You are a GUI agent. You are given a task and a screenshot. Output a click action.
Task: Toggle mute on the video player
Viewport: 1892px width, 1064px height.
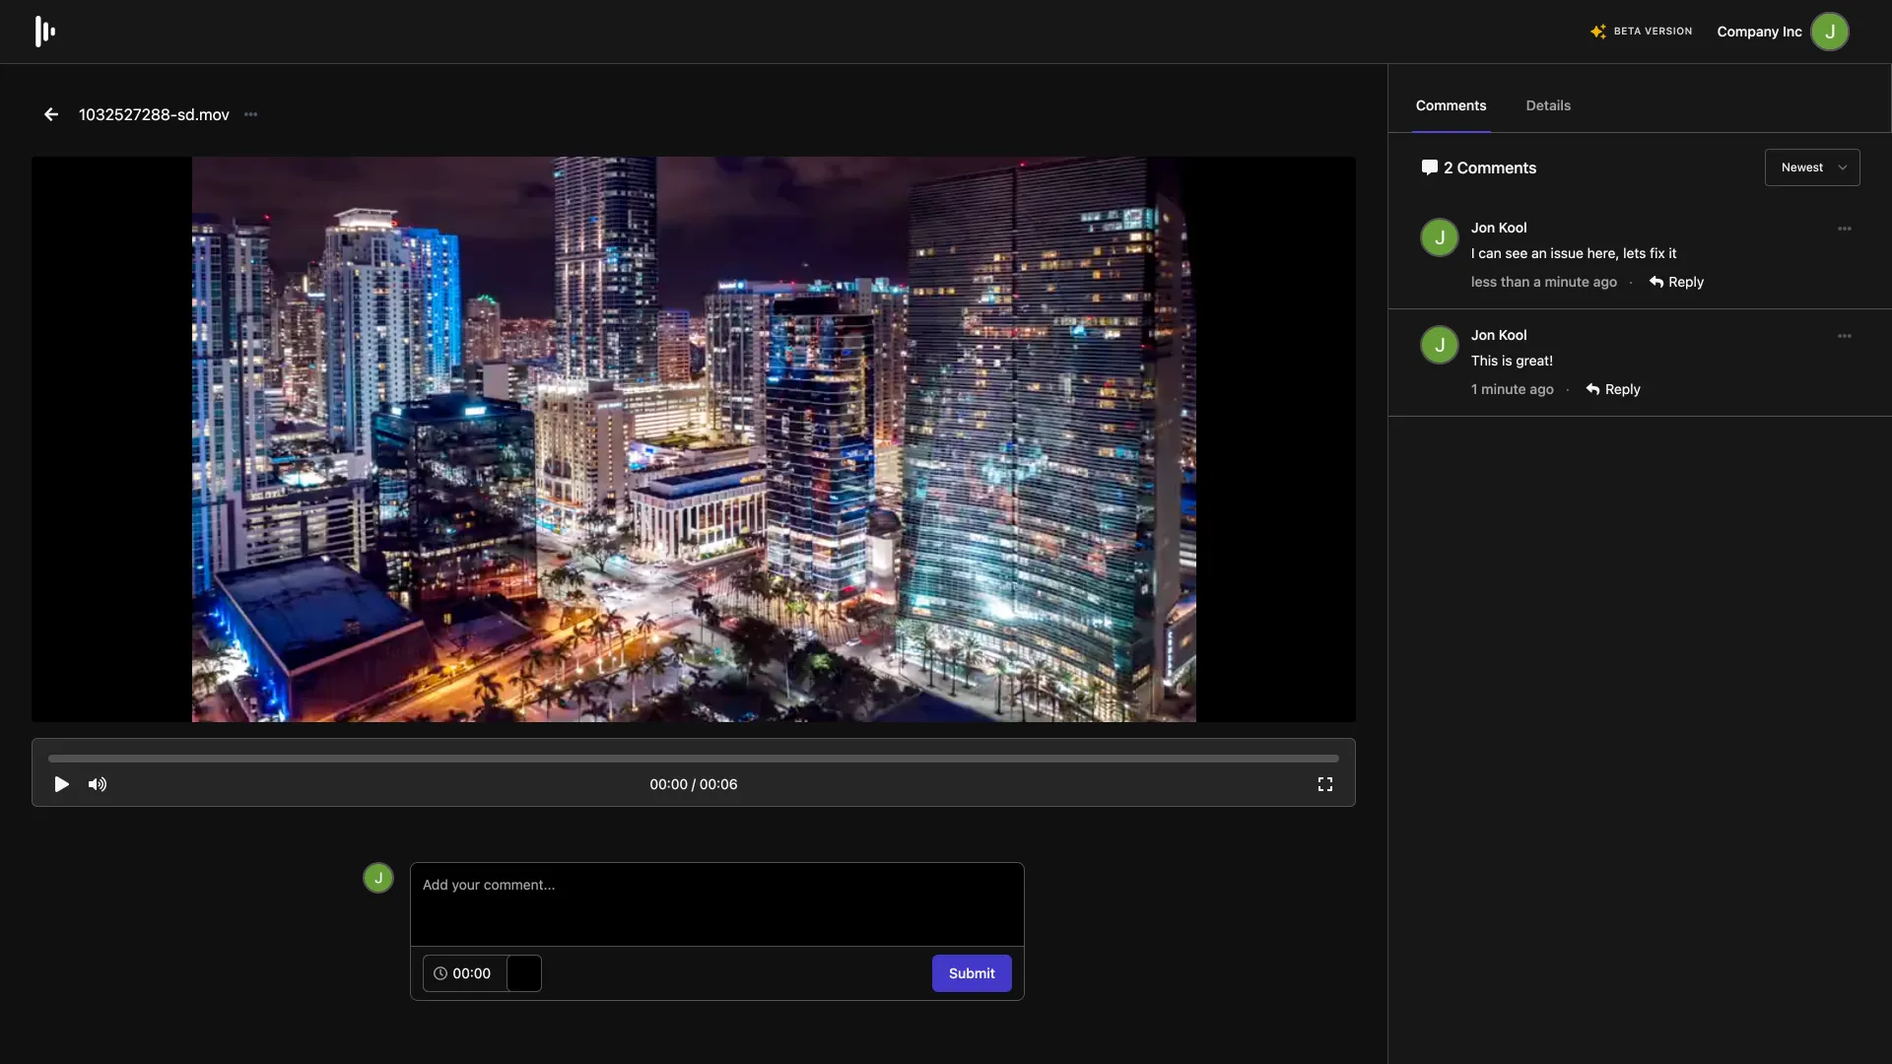[x=98, y=783]
